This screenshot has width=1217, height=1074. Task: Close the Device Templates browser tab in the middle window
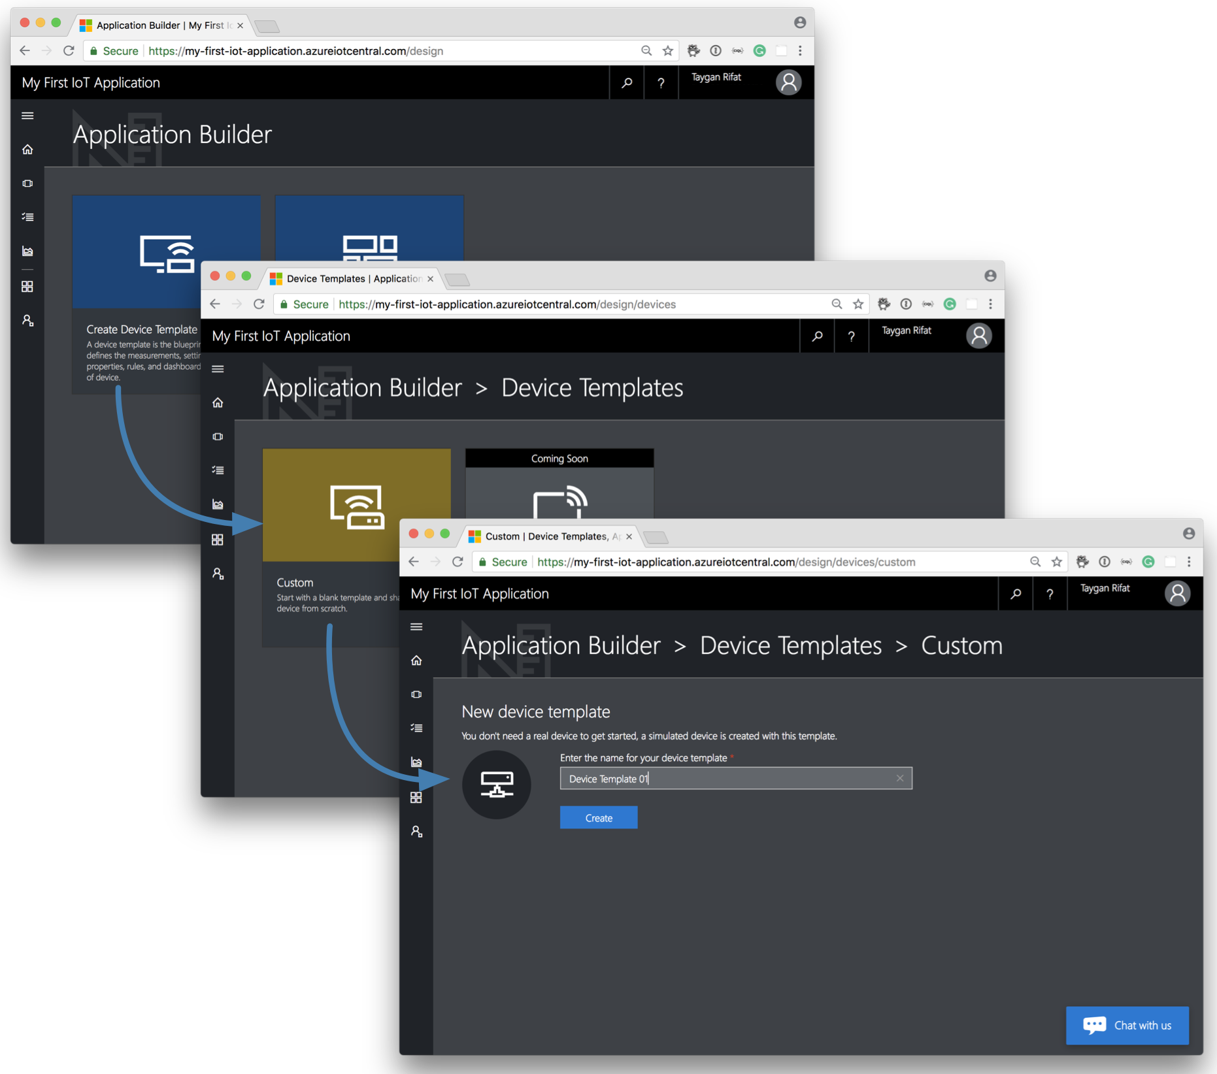pyautogui.click(x=430, y=279)
